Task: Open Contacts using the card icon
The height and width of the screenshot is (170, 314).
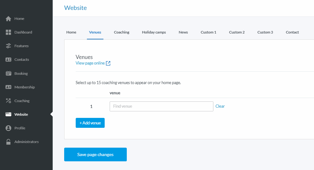Action: coord(8,60)
